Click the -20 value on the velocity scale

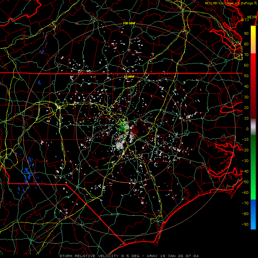pyautogui.click(x=245, y=150)
